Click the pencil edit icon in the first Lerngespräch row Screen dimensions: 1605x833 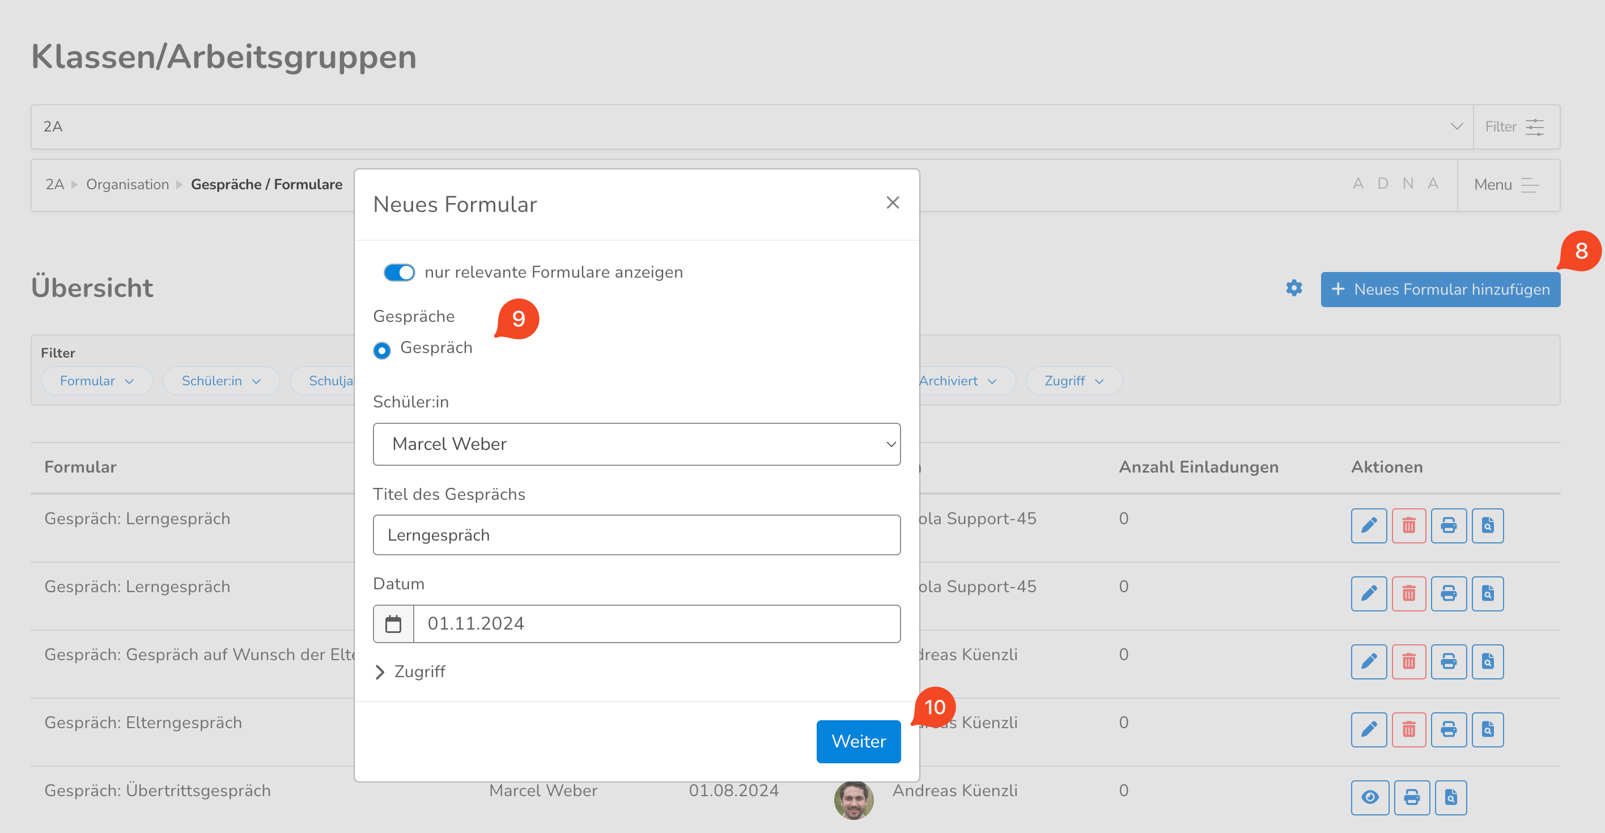point(1368,525)
